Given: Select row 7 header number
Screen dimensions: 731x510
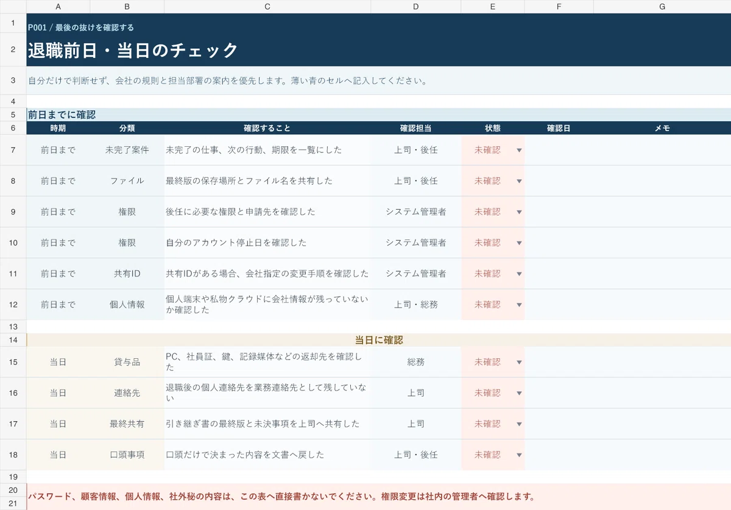Looking at the screenshot, I should 13,150.
